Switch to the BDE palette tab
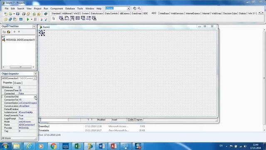The width and height of the screenshot is (266, 150). pos(145,13)
